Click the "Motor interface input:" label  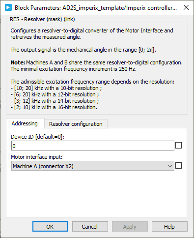tap(37, 157)
